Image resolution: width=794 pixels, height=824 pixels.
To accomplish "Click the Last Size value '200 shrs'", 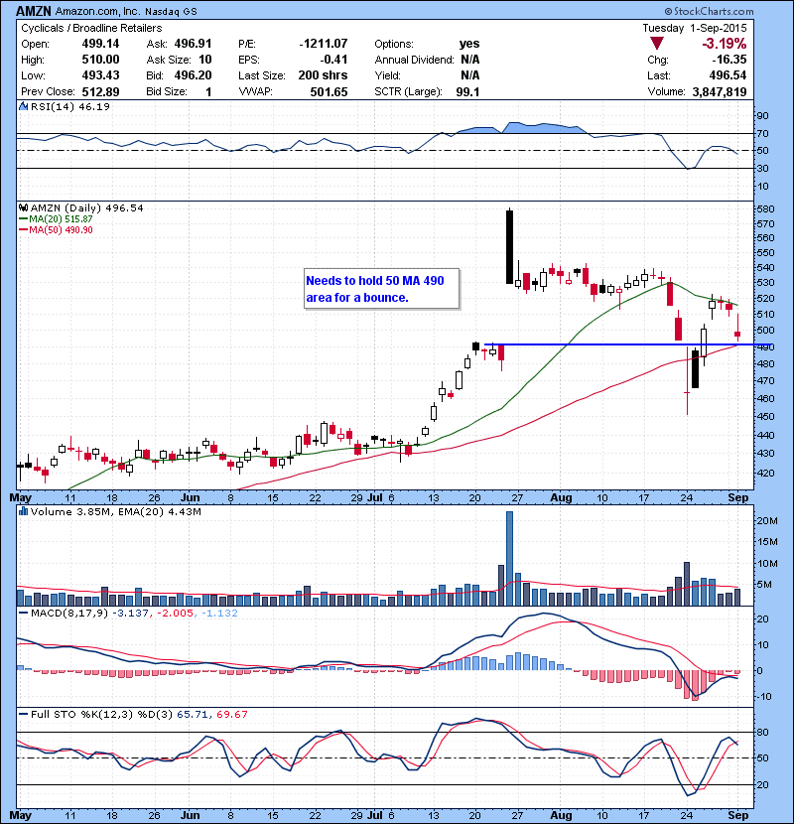I will [323, 75].
